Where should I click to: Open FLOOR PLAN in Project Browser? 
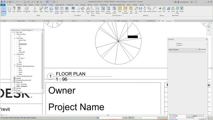(x=23, y=44)
